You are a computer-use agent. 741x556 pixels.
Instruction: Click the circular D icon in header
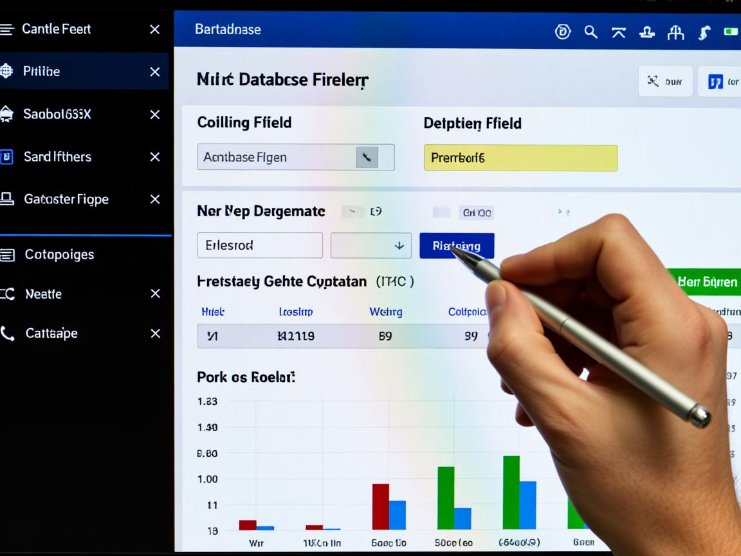click(563, 32)
